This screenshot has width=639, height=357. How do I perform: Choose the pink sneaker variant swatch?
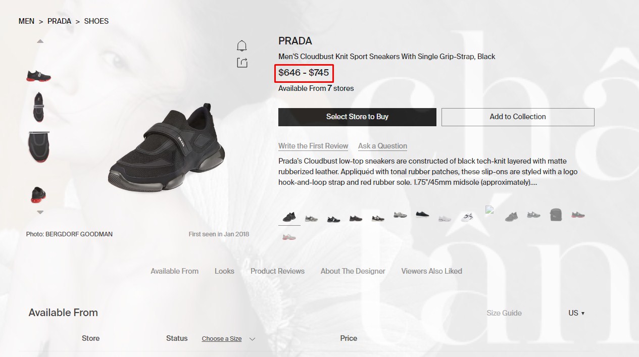tap(289, 237)
